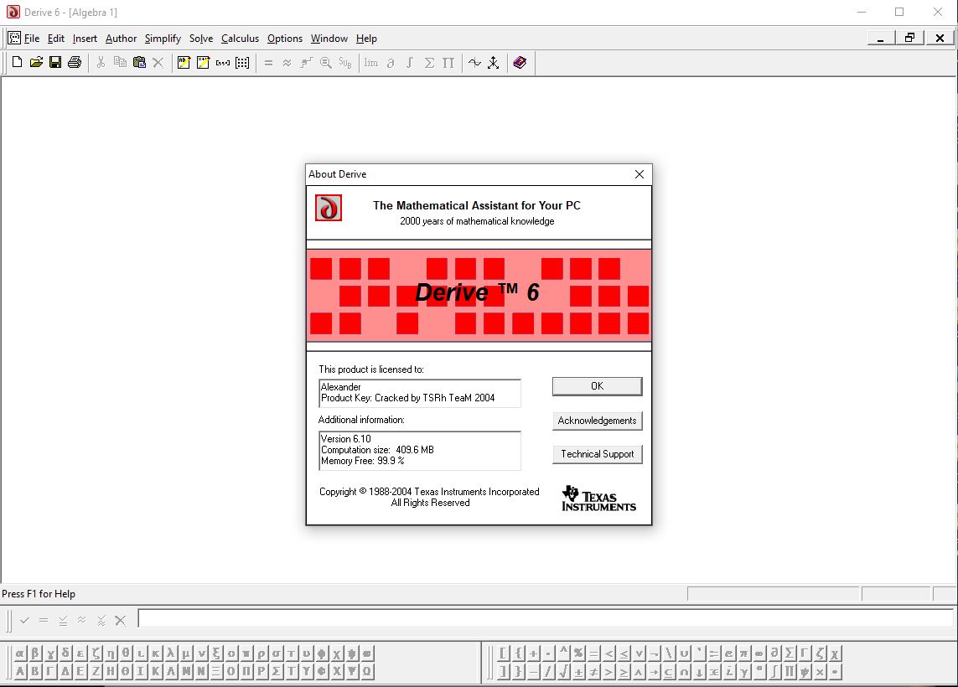Click the Derive logo in About dialog
The image size is (958, 687).
(329, 208)
